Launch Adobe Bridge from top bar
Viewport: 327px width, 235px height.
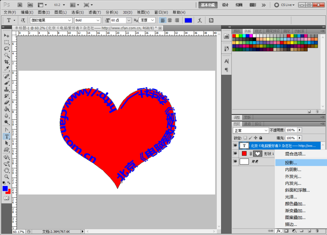(x=20, y=5)
